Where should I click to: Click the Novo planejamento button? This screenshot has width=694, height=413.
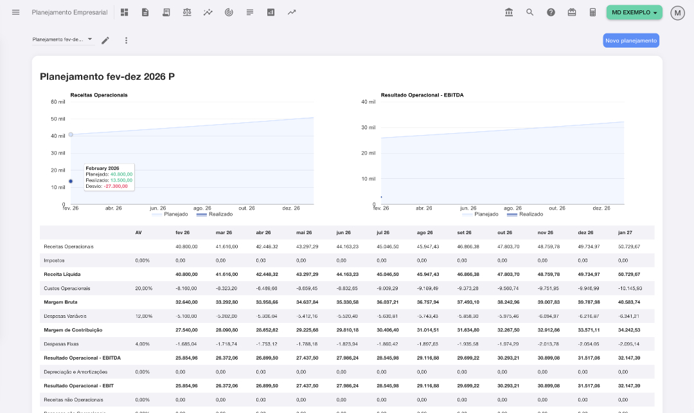[630, 41]
